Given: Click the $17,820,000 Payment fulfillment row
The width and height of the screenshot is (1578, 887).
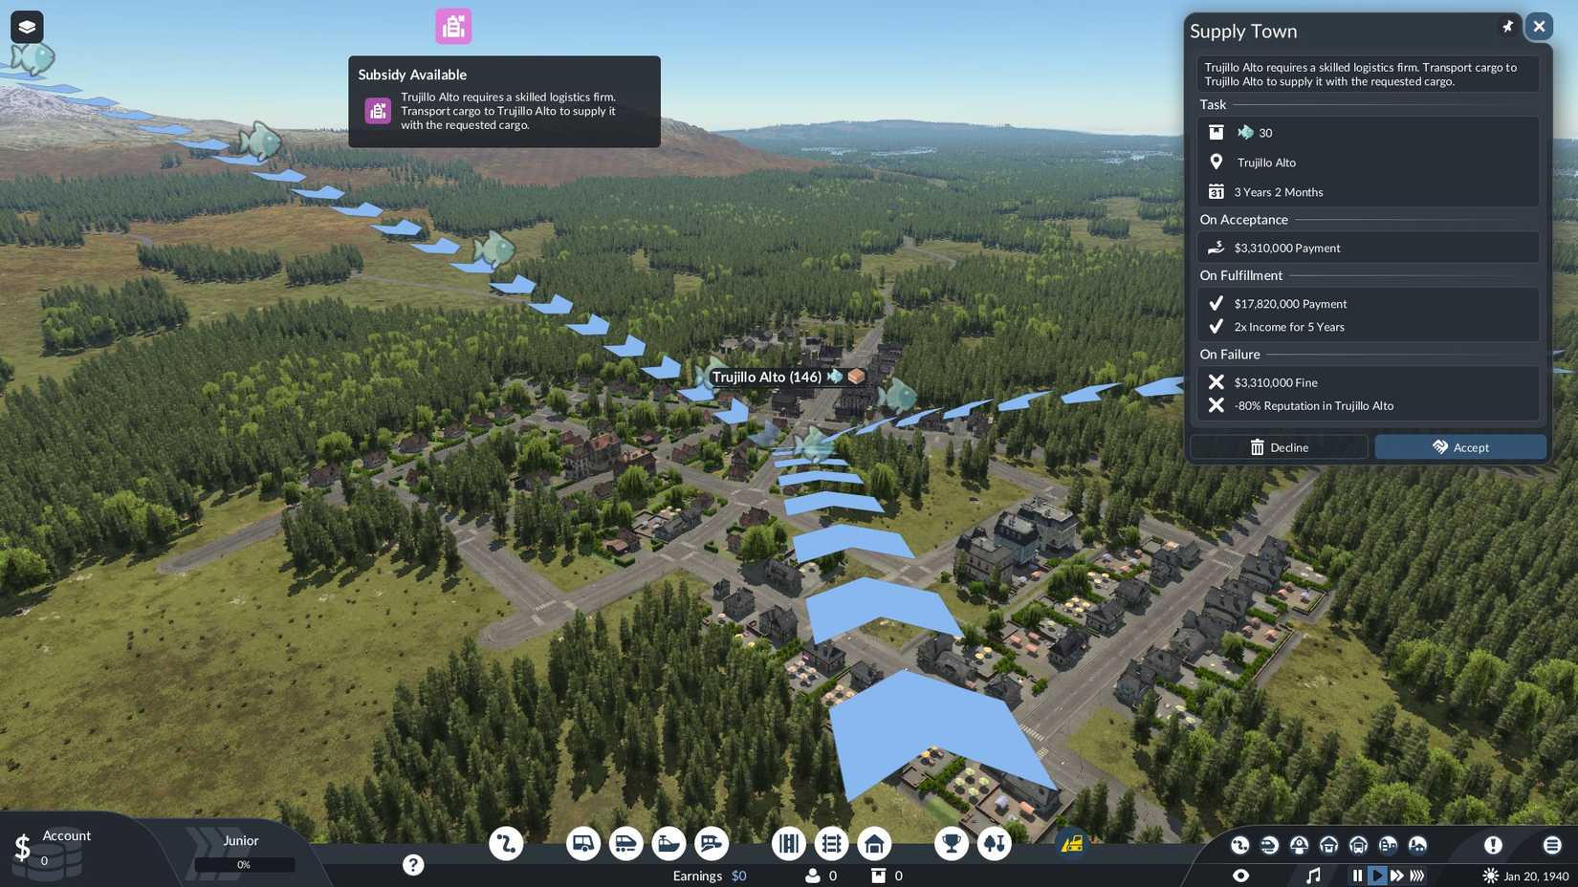Looking at the screenshot, I should coord(1369,304).
